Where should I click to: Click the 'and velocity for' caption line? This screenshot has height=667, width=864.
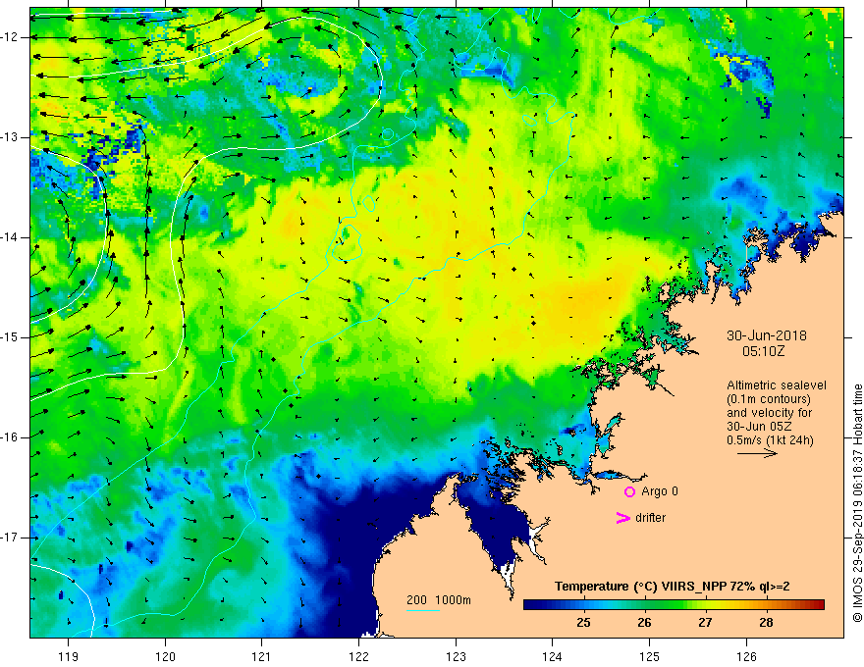click(769, 413)
